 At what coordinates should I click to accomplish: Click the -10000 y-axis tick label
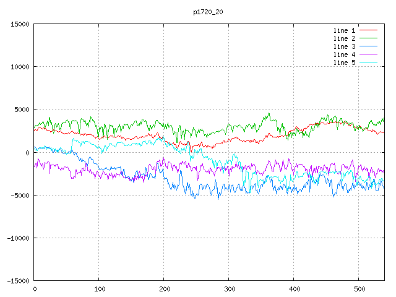18,238
